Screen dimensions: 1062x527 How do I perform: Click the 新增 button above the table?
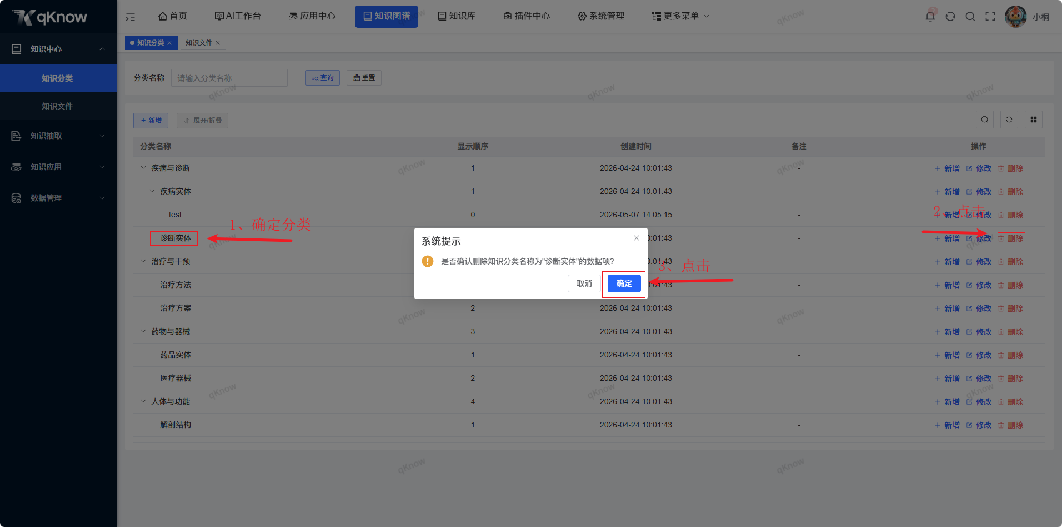pyautogui.click(x=151, y=121)
